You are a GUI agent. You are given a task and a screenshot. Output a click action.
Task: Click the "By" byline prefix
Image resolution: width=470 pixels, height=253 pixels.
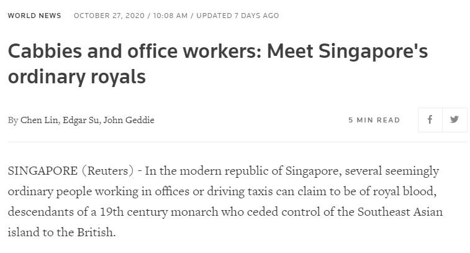[13, 120]
